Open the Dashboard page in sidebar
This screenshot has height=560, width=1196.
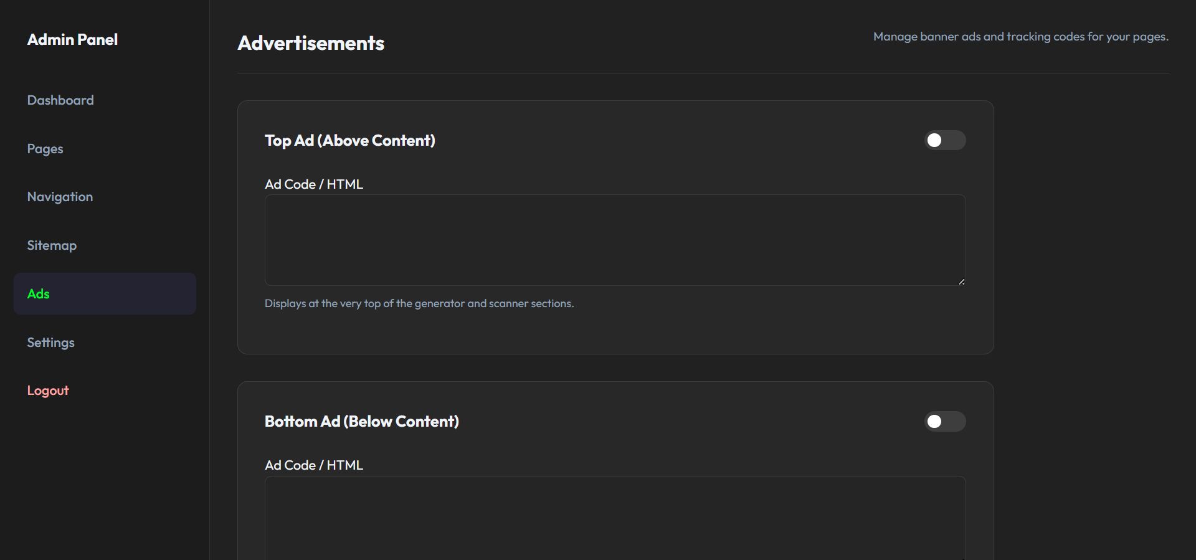[x=60, y=100]
